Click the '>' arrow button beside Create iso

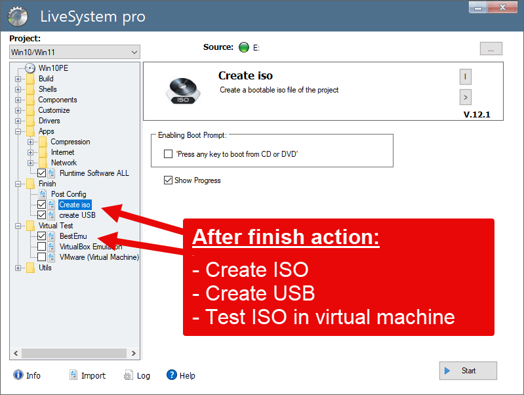point(466,97)
